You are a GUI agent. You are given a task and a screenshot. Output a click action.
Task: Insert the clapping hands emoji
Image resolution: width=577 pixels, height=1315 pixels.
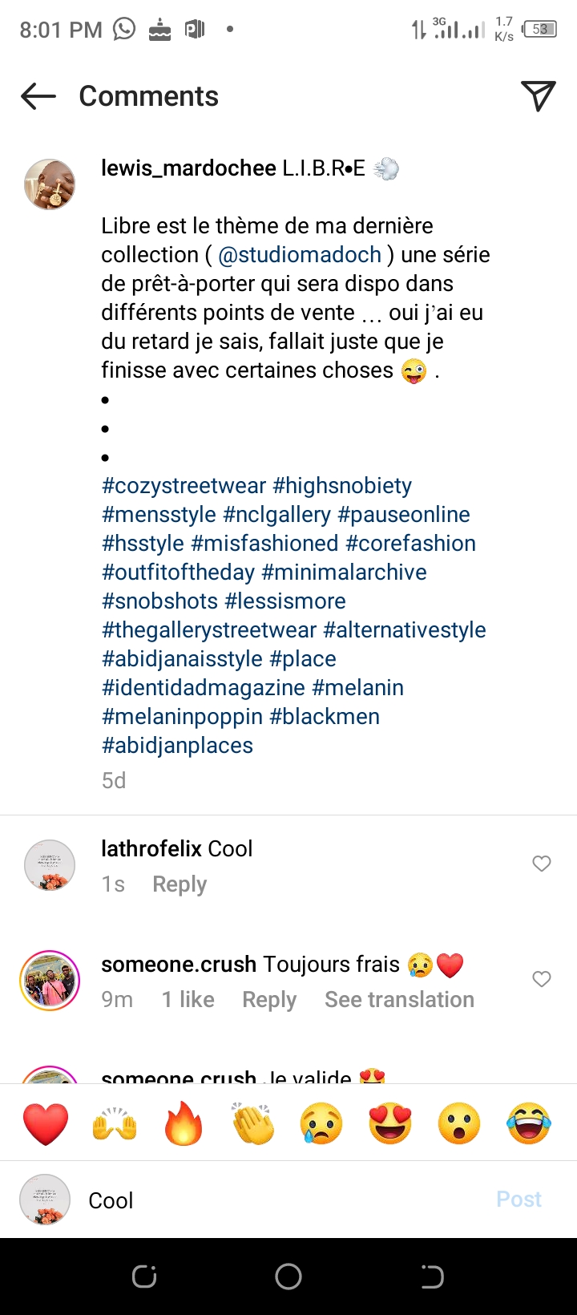click(x=252, y=1123)
